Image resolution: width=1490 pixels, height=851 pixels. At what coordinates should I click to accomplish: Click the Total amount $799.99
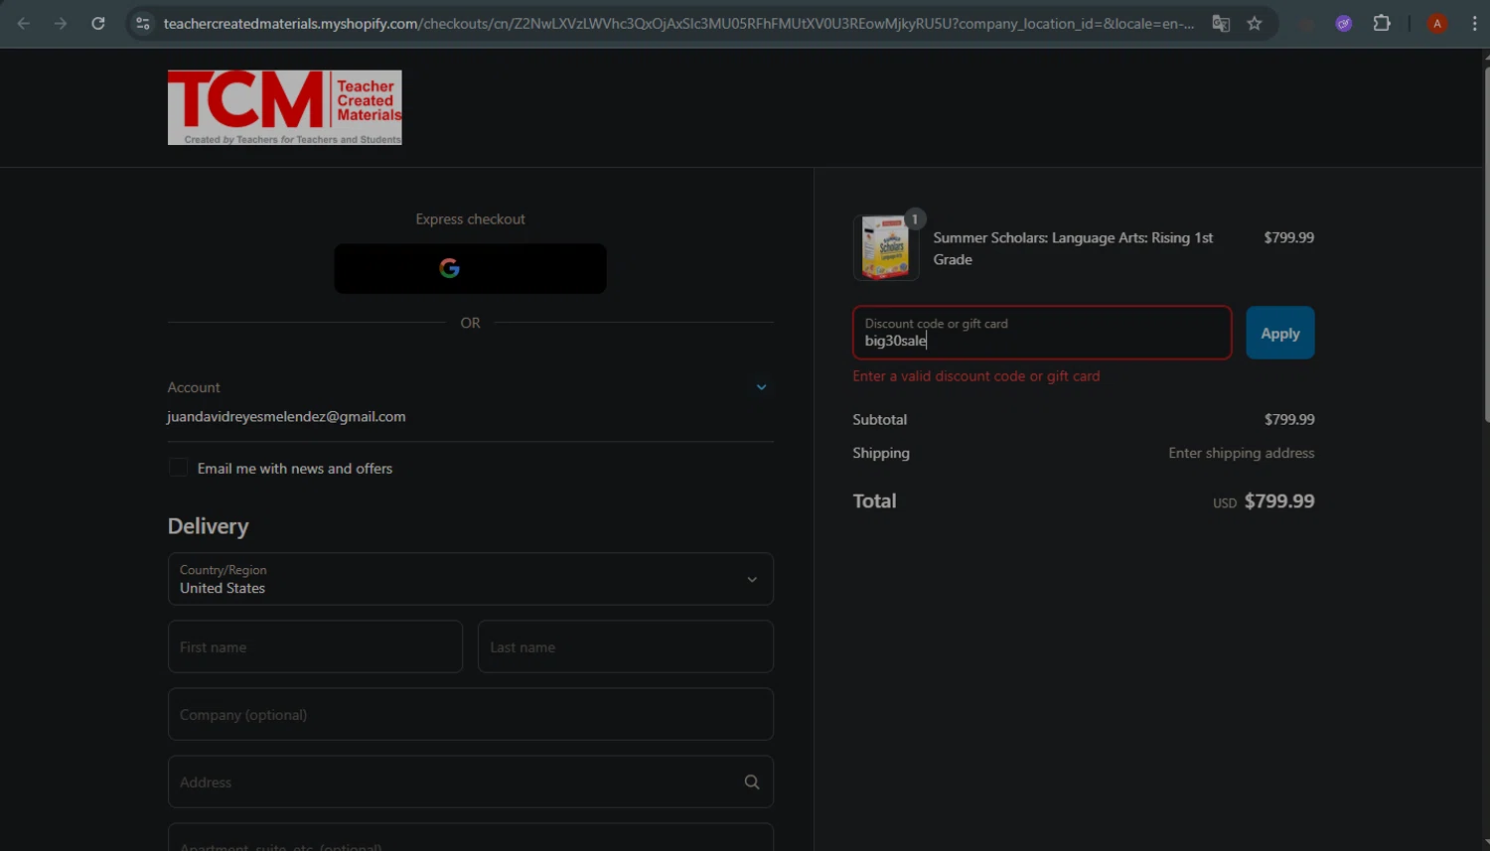[x=1279, y=501]
